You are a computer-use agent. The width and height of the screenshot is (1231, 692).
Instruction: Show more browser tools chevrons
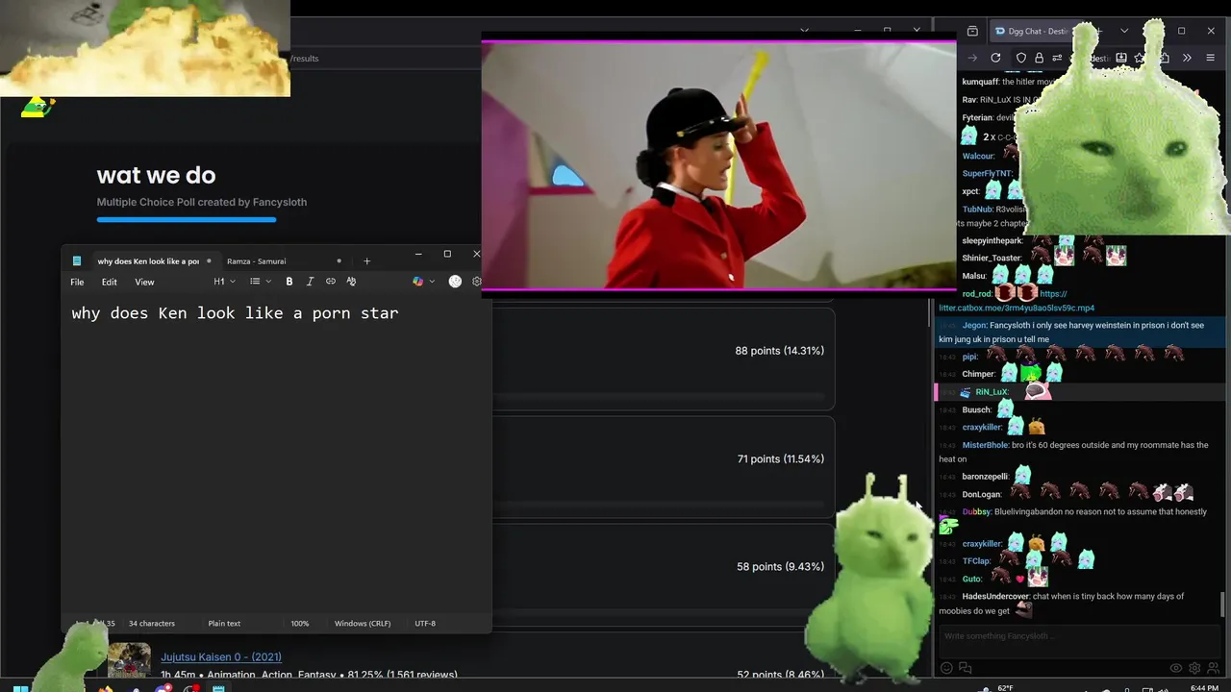point(1187,58)
